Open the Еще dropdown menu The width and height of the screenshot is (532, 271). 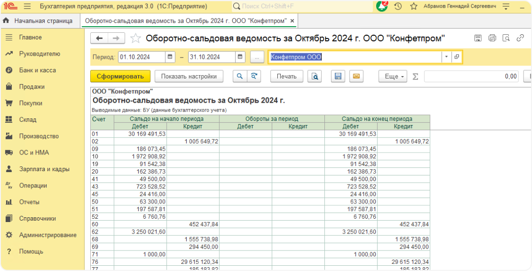(393, 77)
